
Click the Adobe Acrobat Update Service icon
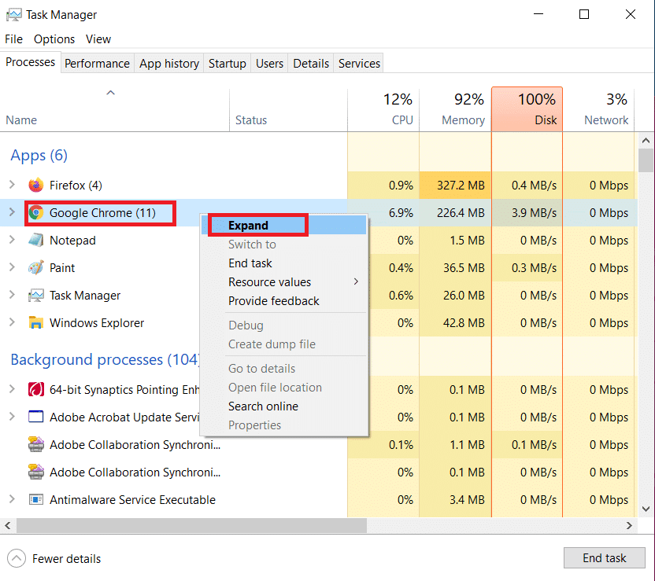tap(35, 417)
